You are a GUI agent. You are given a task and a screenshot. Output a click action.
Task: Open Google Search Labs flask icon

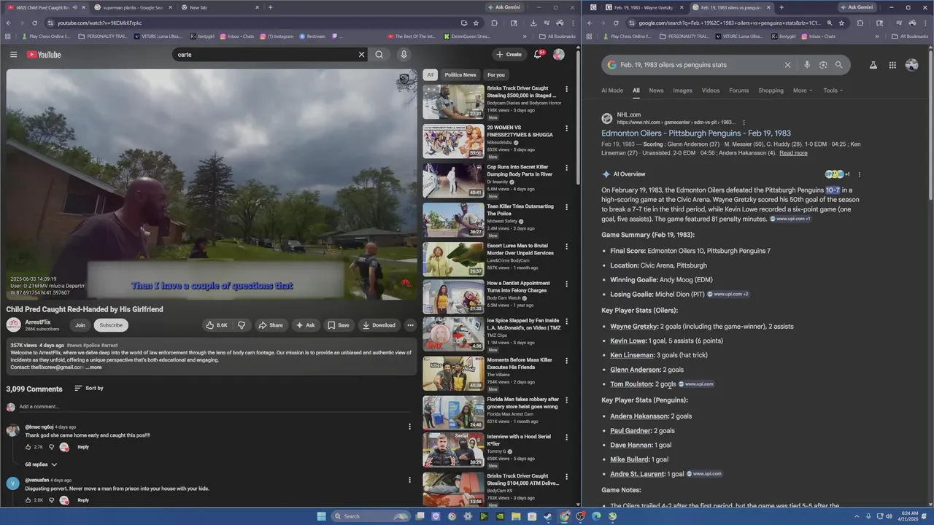point(873,65)
